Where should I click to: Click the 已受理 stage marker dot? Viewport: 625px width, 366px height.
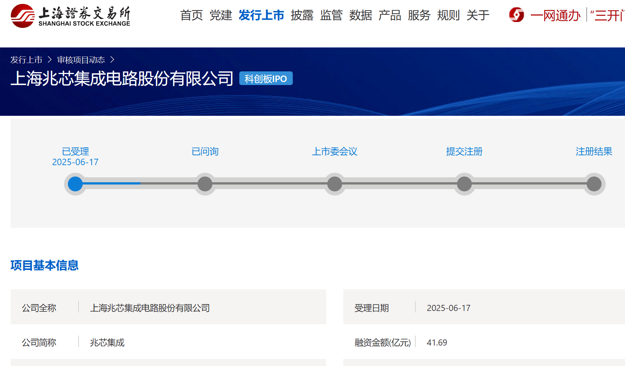(75, 184)
